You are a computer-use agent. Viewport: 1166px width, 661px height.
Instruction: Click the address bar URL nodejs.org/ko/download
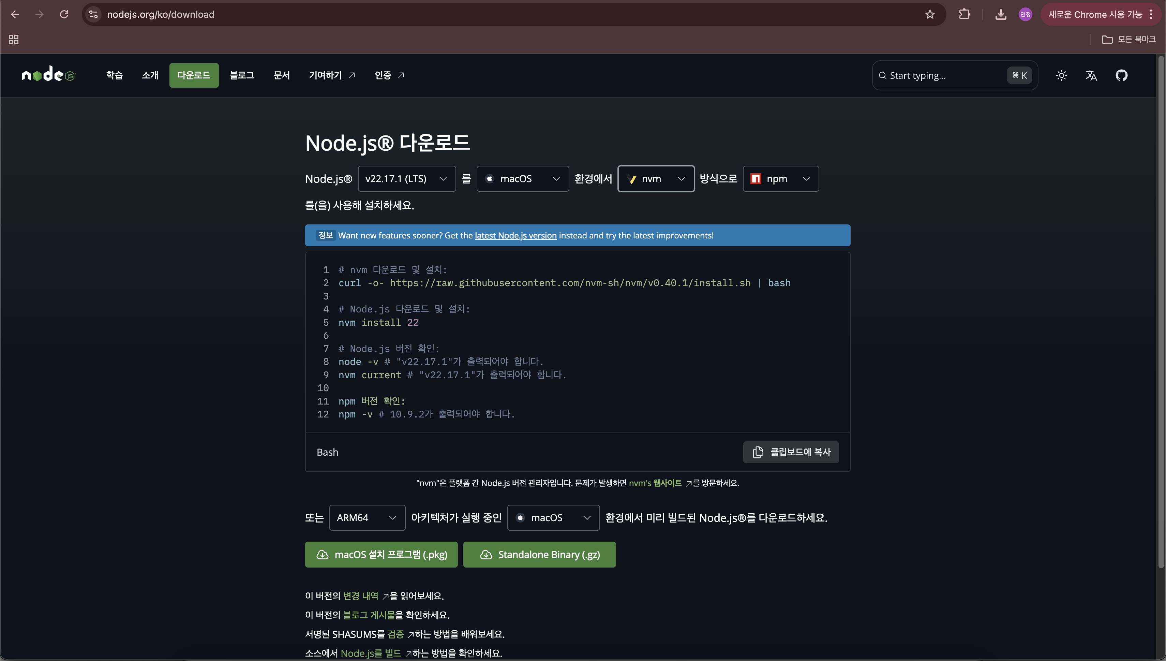(x=161, y=15)
